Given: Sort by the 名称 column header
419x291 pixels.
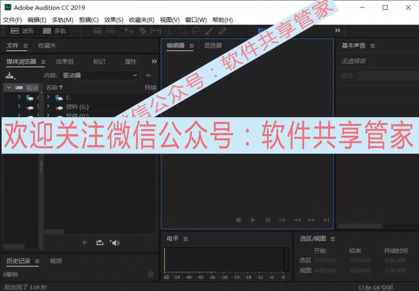Looking at the screenshot, I should click(54, 87).
